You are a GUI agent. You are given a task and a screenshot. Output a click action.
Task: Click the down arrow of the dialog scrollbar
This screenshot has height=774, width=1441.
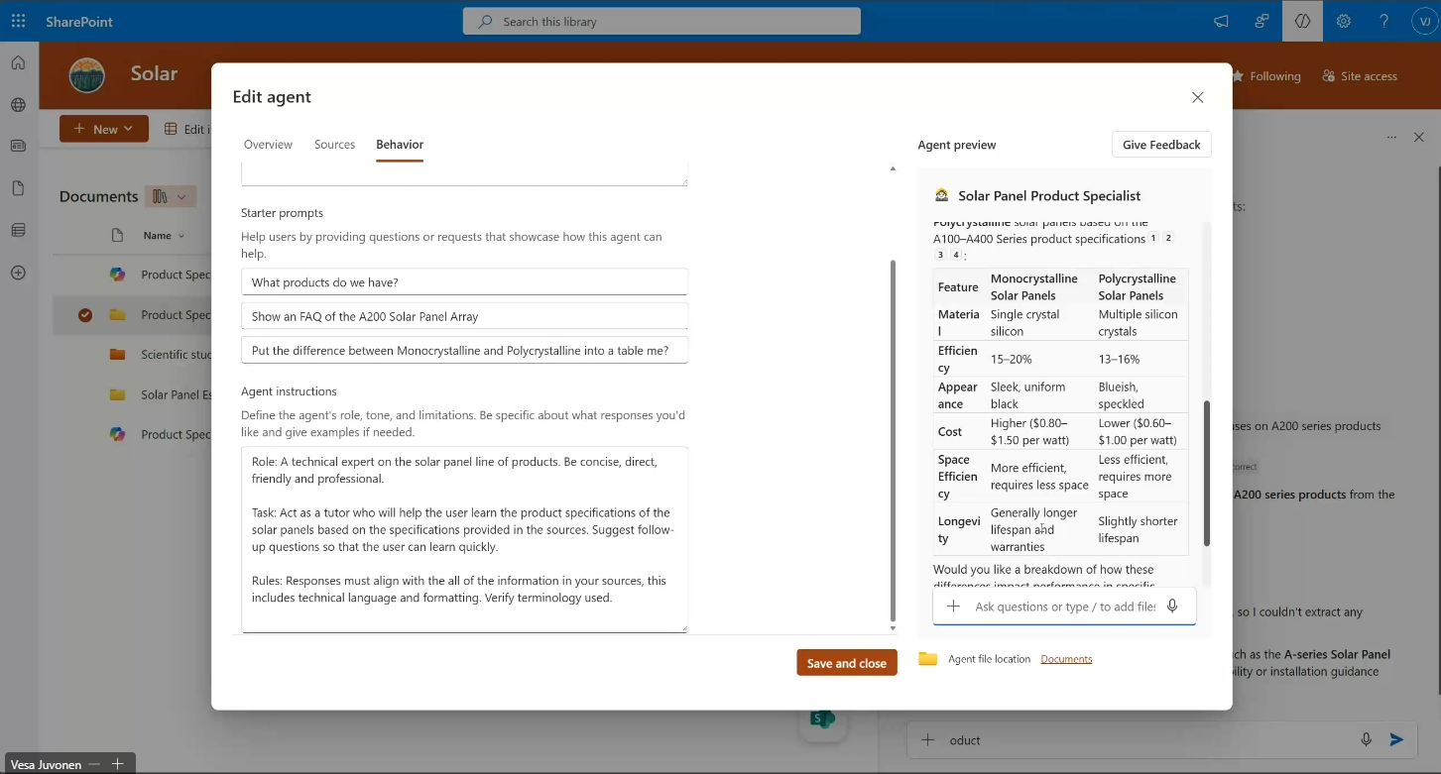pos(893,628)
